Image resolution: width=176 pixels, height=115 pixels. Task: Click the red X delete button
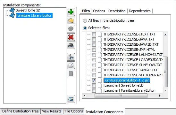coord(71,37)
